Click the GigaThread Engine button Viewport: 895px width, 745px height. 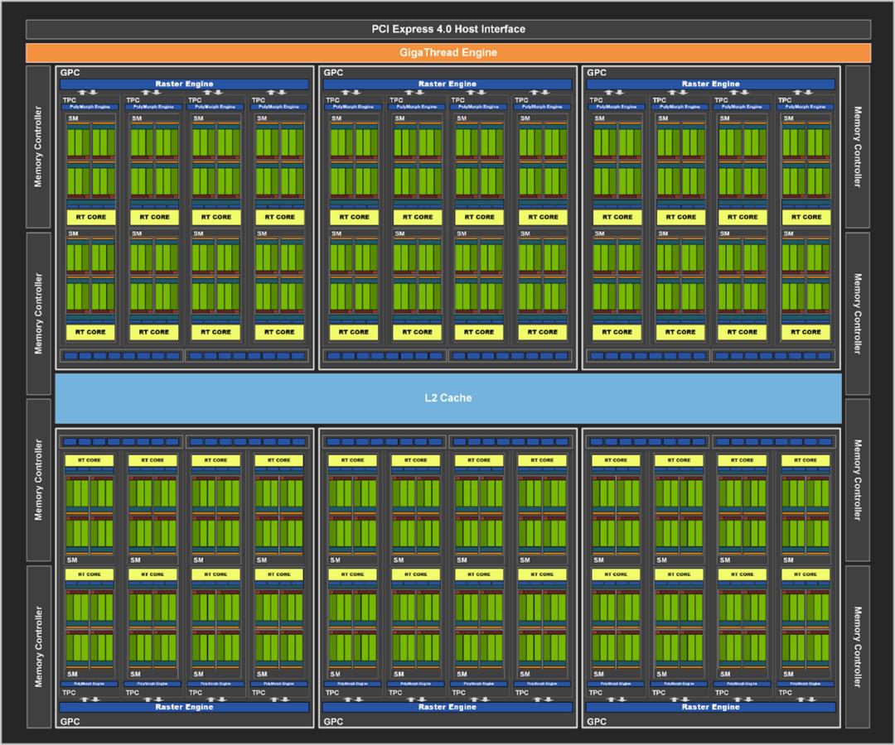pyautogui.click(x=447, y=51)
